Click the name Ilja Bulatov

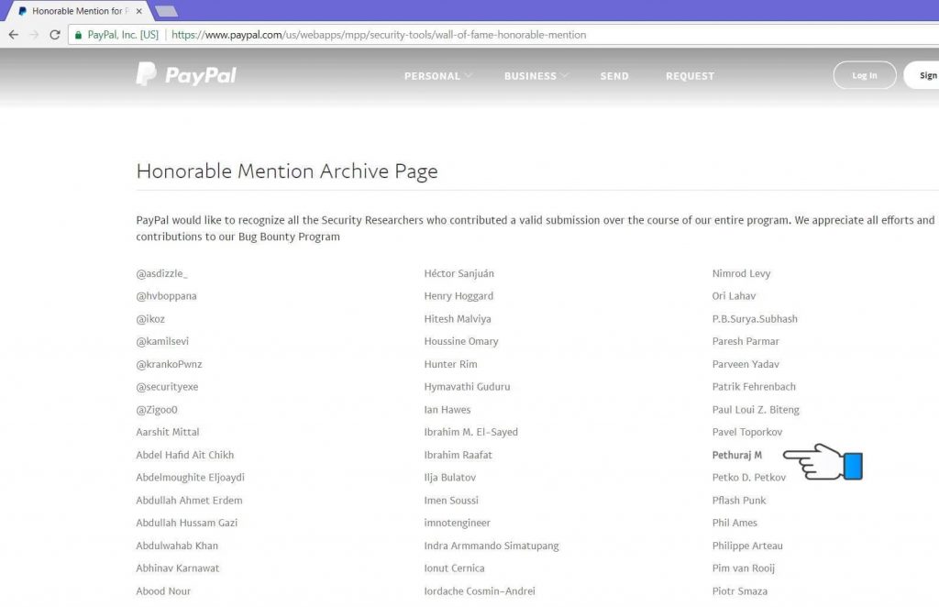450,478
